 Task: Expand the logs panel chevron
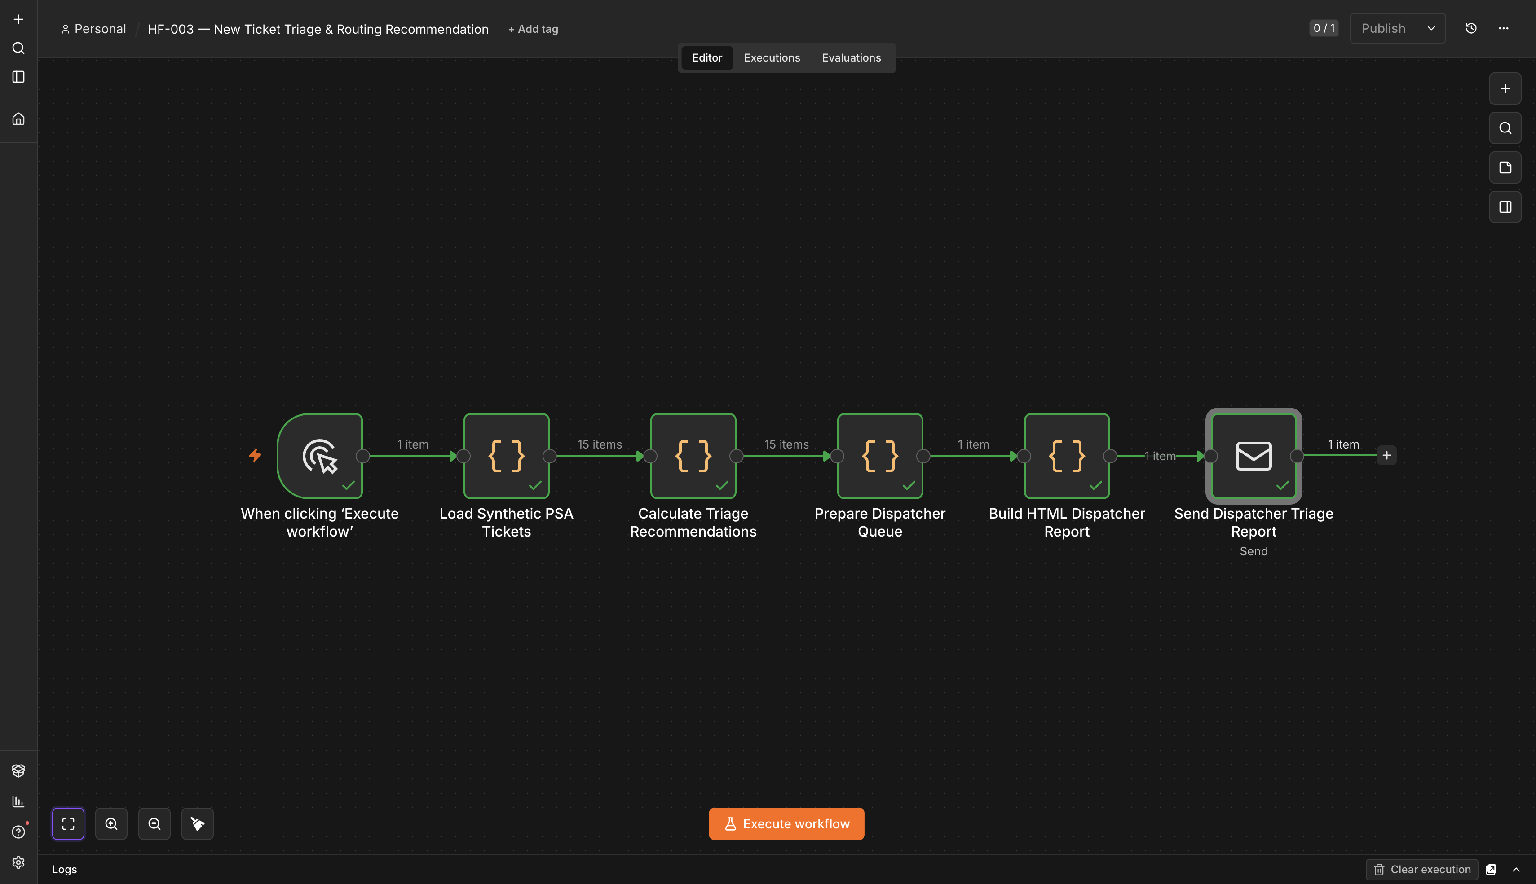[1516, 870]
